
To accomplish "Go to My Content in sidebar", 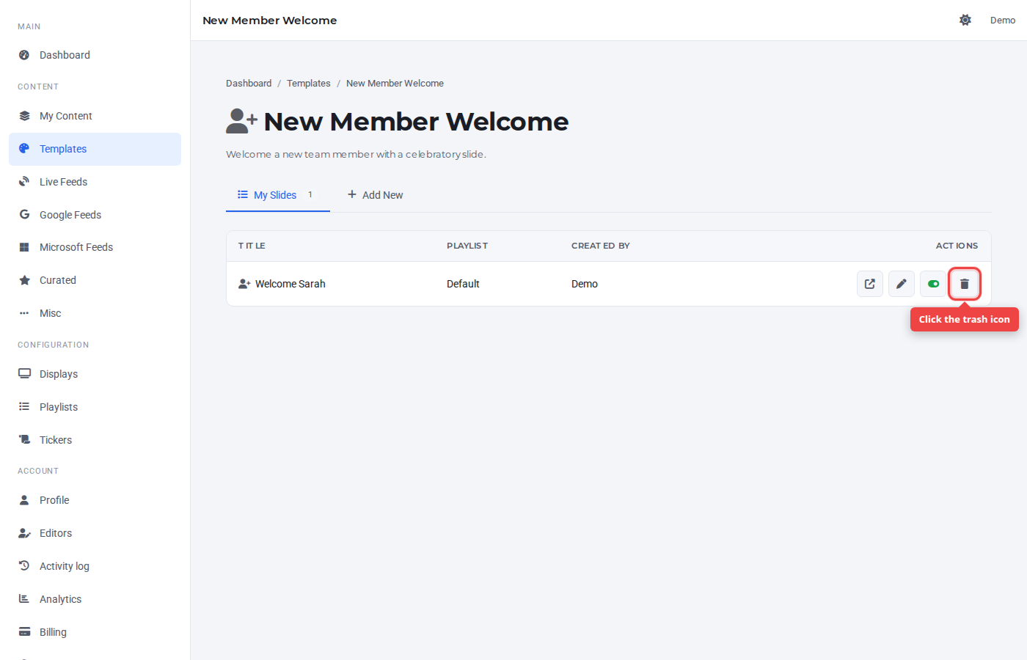I will [95, 116].
